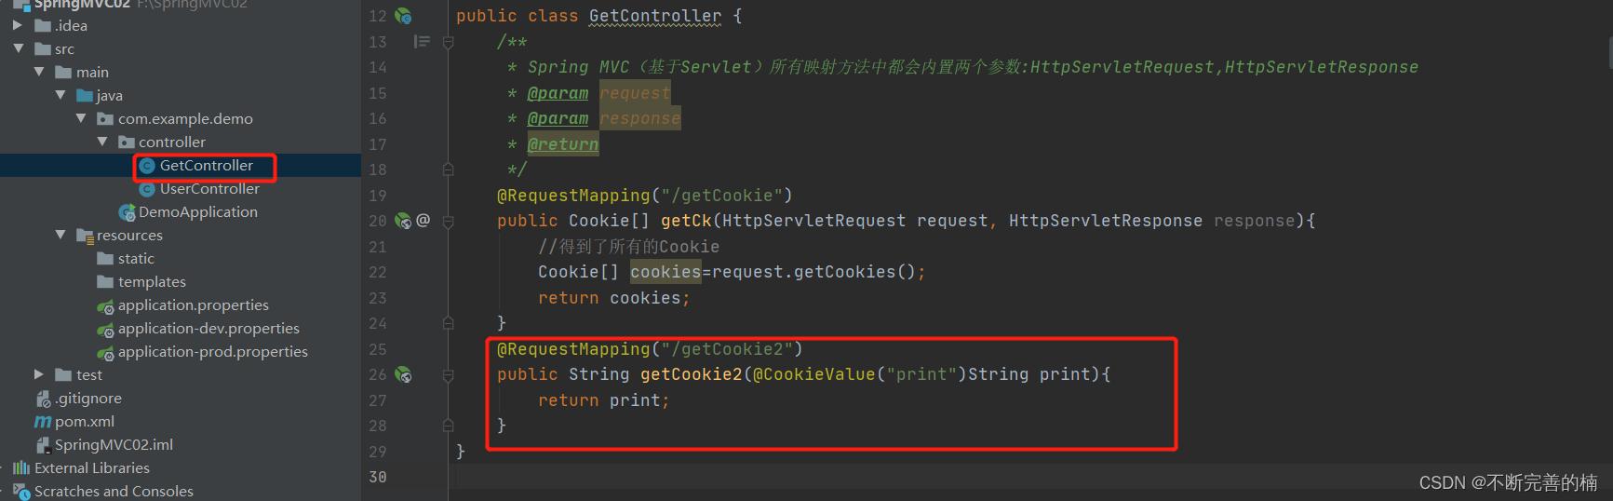Click the resources folder icon

pyautogui.click(x=85, y=235)
